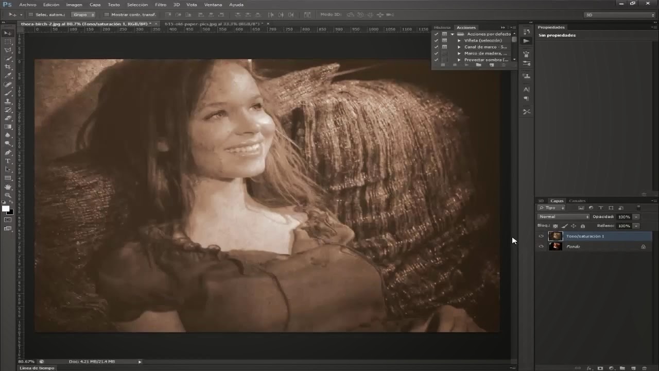
Task: Create new adjustment layer icon
Action: [612, 368]
